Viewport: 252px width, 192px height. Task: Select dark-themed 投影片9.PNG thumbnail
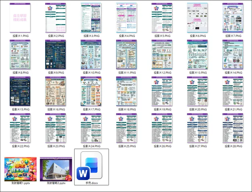(x=56, y=54)
